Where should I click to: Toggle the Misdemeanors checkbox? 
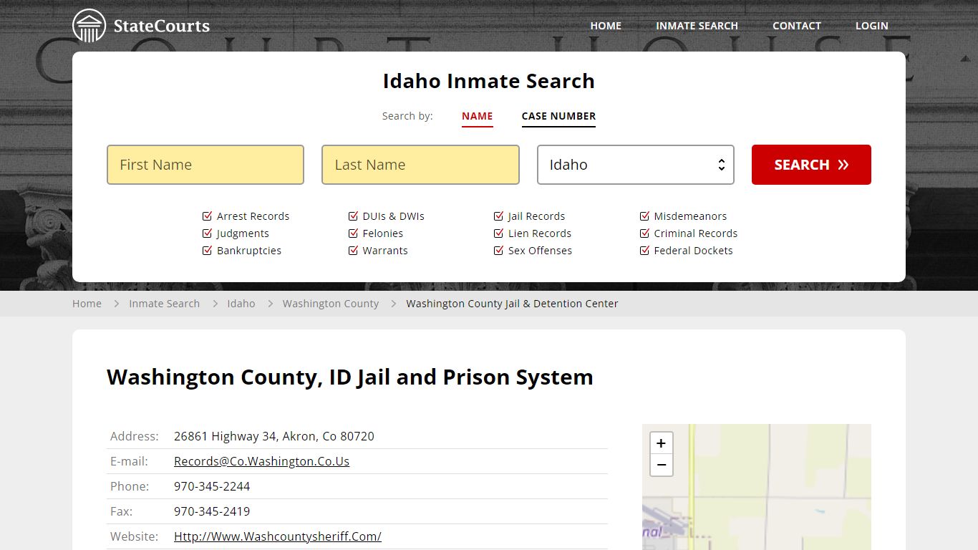point(644,216)
